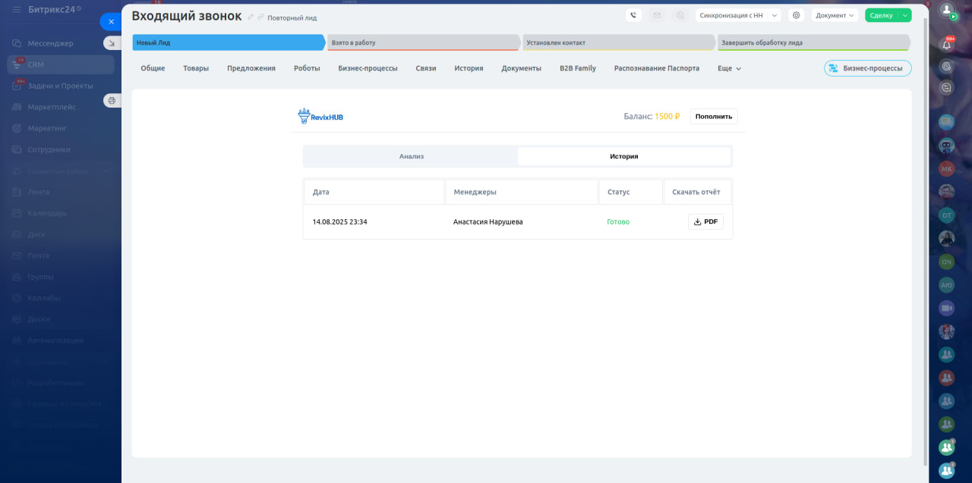Expand the Еще tab menu
The height and width of the screenshot is (483, 972).
(729, 68)
